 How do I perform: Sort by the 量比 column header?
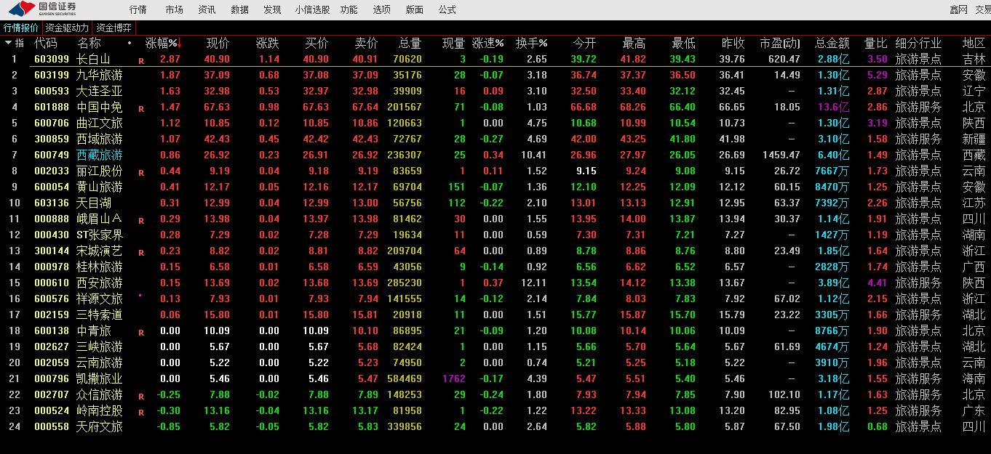pyautogui.click(x=875, y=43)
